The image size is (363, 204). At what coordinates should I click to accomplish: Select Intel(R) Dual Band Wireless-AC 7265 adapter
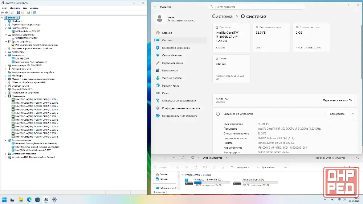pos(33,150)
